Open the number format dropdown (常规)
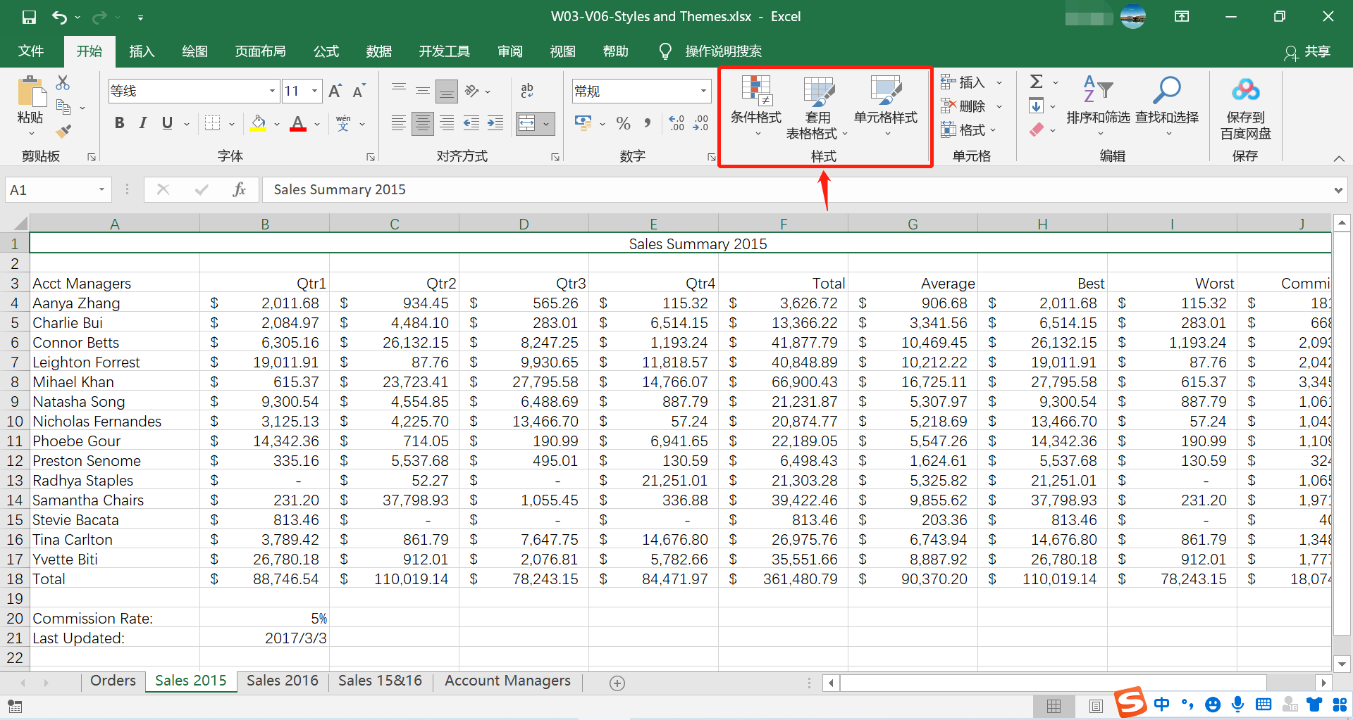Viewport: 1353px width, 720px height. point(703,91)
